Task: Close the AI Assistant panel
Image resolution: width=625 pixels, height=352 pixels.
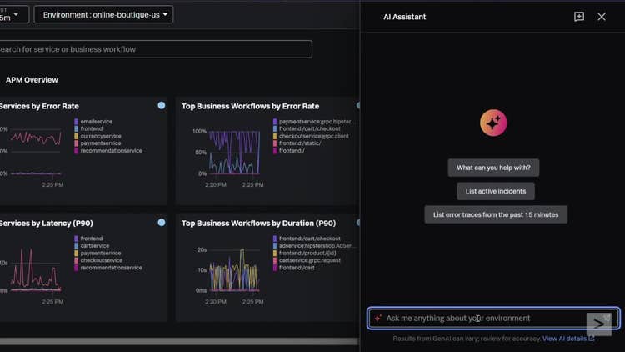Action: pos(602,17)
